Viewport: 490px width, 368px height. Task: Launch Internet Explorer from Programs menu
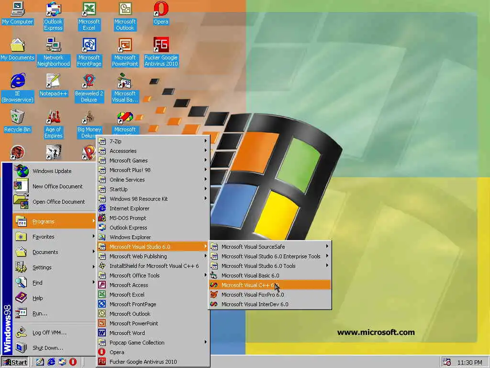click(x=153, y=208)
